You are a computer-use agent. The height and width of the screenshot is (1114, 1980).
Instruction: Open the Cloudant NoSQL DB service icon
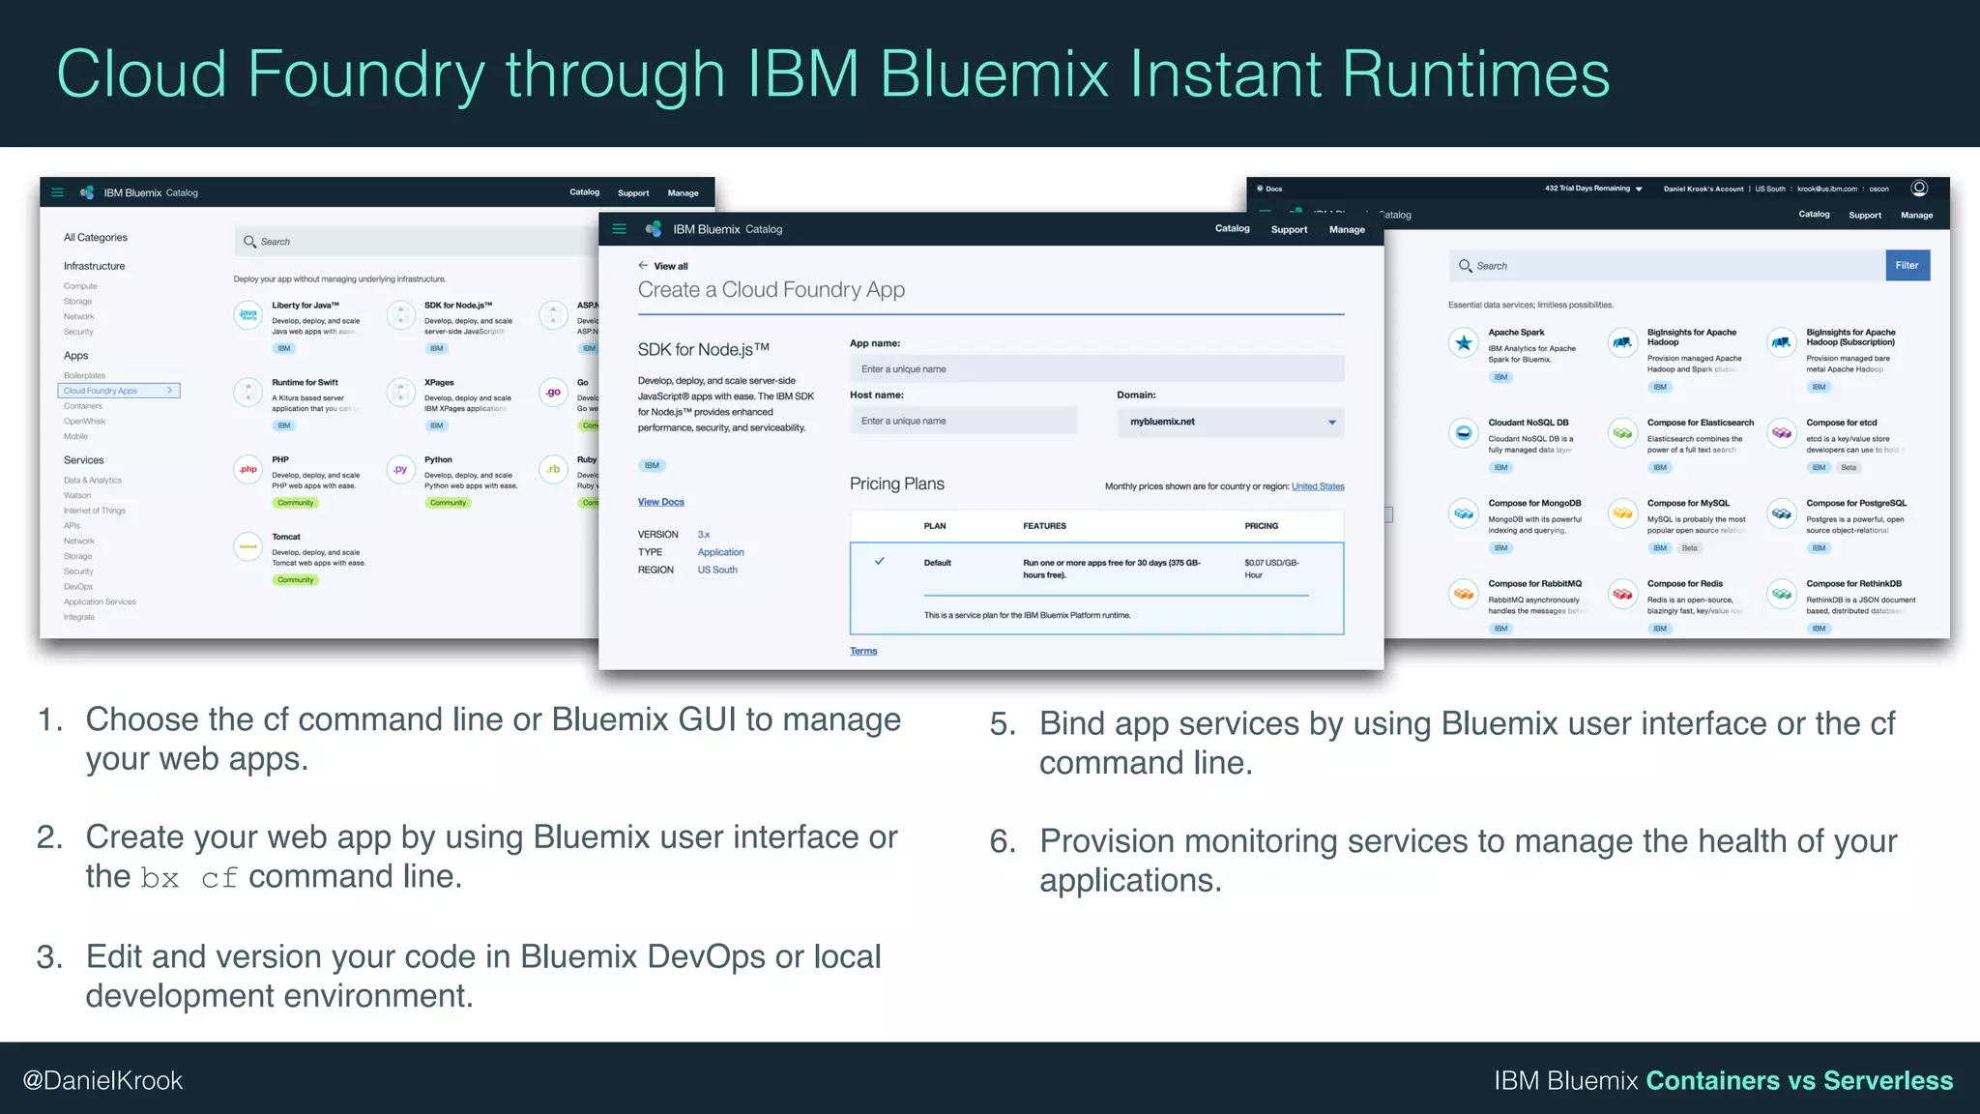click(1464, 433)
